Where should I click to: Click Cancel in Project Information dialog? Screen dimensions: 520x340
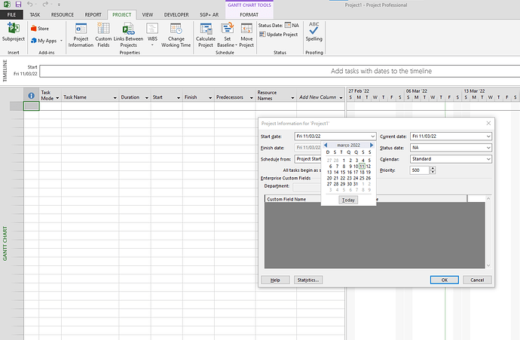tap(477, 280)
